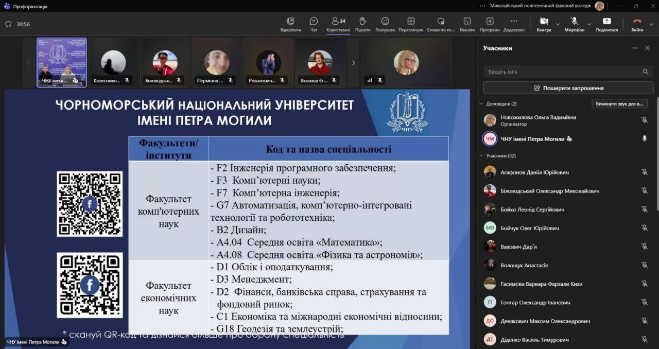Screen dimensions: 659x349
Task: Click Вимкнути звук для всіх button
Action: [x=619, y=104]
